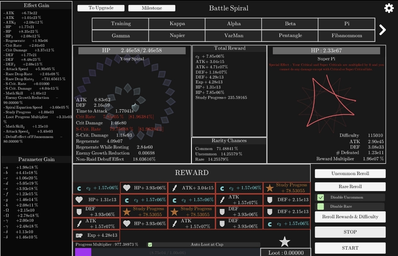398x256 pixels.
Task: Click star icon in top-row Study Progress reward
Action: pyautogui.click(x=269, y=188)
